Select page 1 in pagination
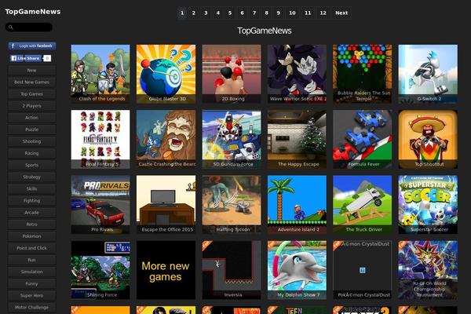The height and width of the screenshot is (314, 471). pyautogui.click(x=182, y=13)
